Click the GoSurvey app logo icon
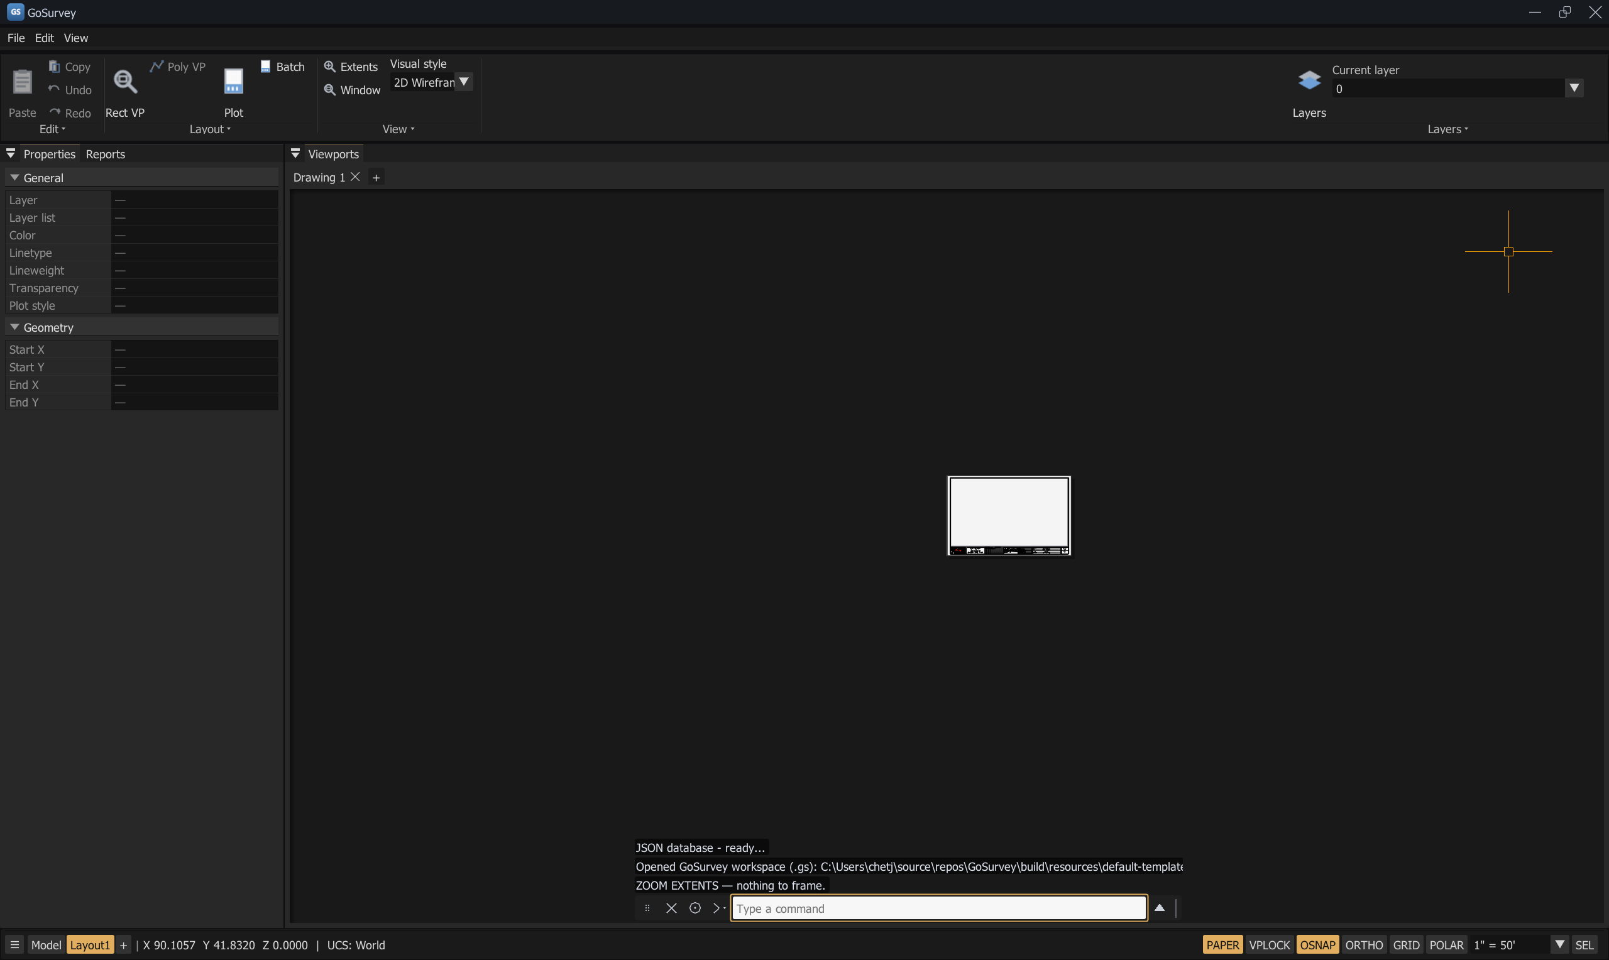The height and width of the screenshot is (960, 1609). click(16, 12)
